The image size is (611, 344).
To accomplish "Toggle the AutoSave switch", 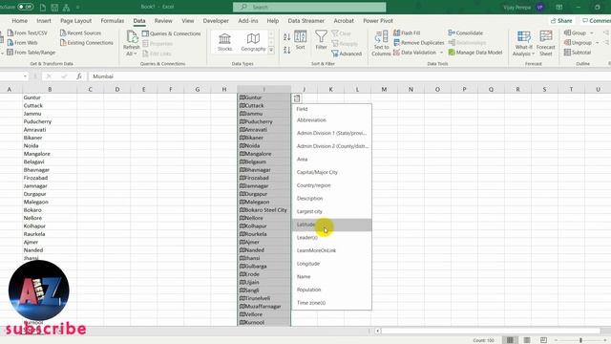I will 26,7.
